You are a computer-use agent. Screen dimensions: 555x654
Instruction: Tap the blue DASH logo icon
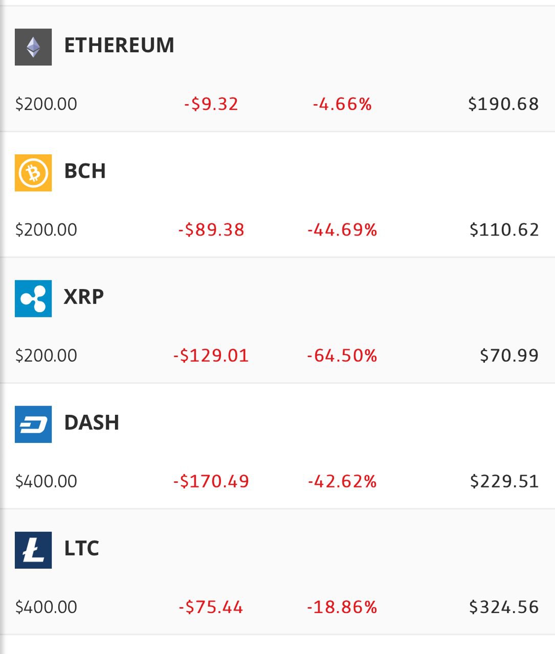click(33, 424)
